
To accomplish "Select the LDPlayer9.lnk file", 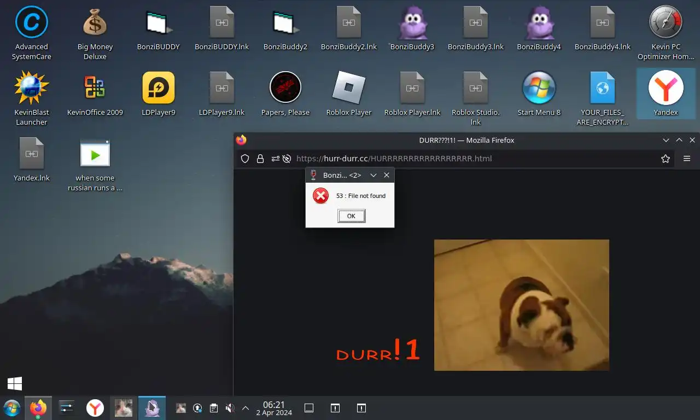I will 222,94.
